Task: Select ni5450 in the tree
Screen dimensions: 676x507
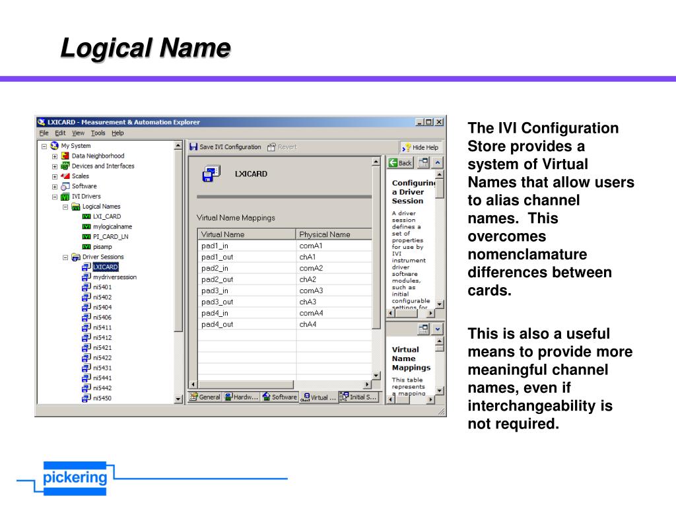Action: click(x=102, y=398)
